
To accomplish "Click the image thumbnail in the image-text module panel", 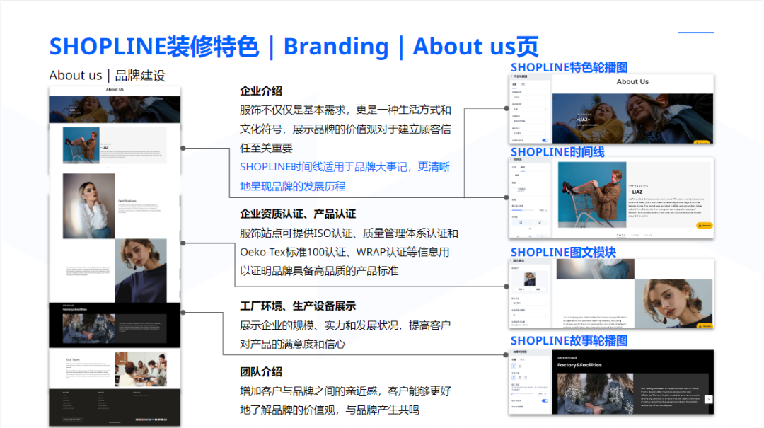I will coord(530,279).
